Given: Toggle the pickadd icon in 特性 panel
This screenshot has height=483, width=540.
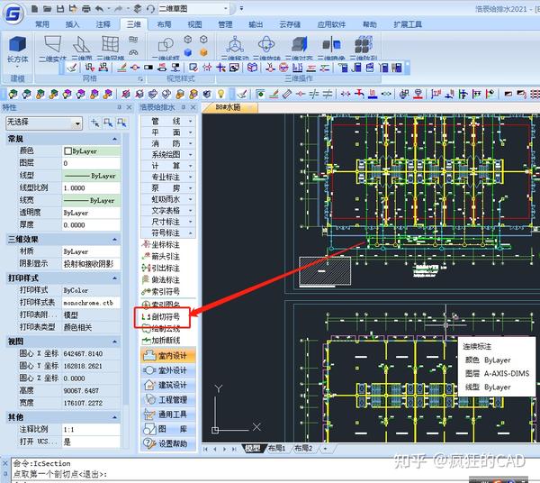Looking at the screenshot, I should (94, 123).
